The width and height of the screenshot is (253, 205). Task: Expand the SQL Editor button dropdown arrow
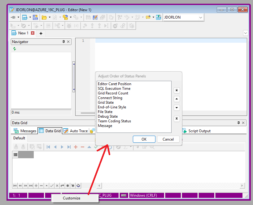point(30,17)
